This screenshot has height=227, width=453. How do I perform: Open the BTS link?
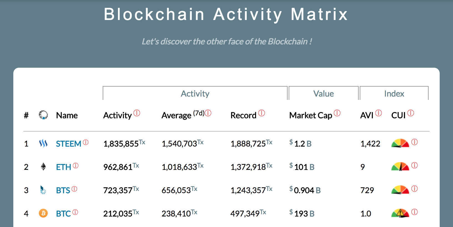coord(63,190)
